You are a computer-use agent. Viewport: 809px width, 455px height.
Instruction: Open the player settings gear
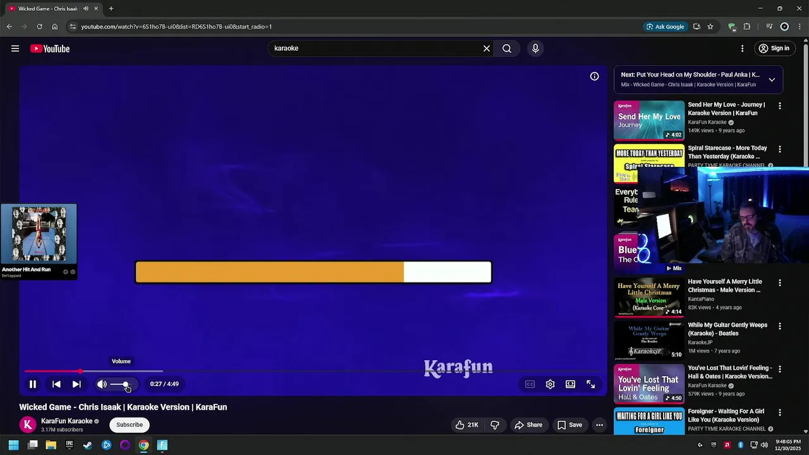pos(550,384)
